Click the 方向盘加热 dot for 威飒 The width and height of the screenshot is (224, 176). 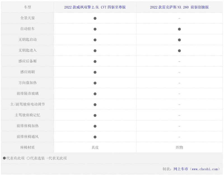click(x=95, y=83)
